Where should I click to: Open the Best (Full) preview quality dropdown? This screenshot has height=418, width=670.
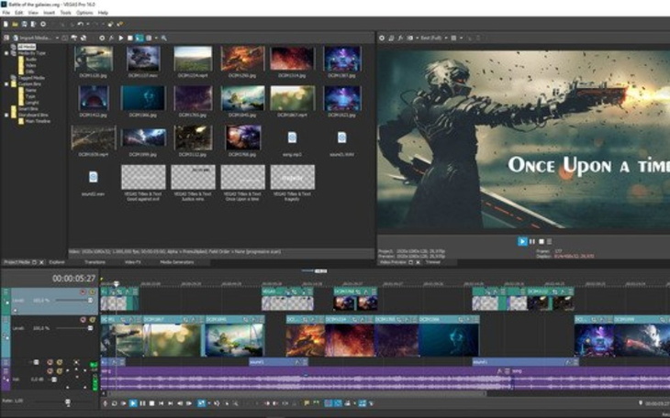431,38
